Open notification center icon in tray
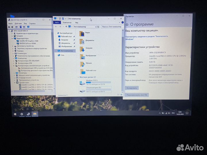Screen dimensions: 207x155 (187, 113)
